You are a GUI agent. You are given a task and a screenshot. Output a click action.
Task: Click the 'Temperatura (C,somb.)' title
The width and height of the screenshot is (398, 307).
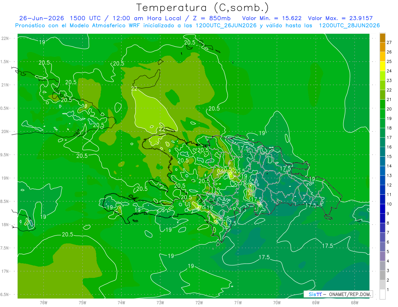(x=202, y=7)
